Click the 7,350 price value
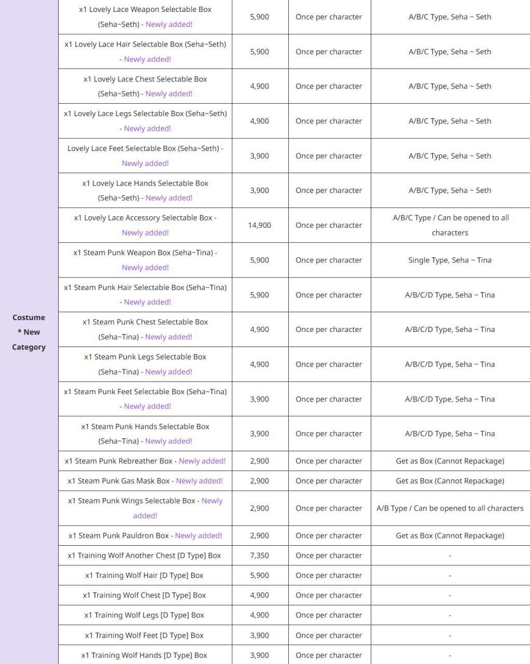This screenshot has height=664, width=530. tap(259, 556)
